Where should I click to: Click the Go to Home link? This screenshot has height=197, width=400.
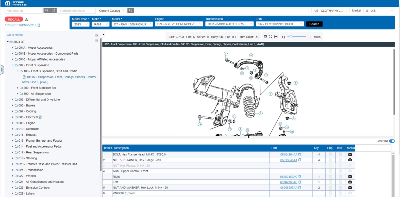tap(15, 35)
